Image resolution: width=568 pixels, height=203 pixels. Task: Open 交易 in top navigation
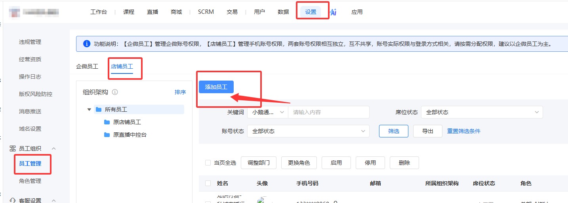coord(232,12)
